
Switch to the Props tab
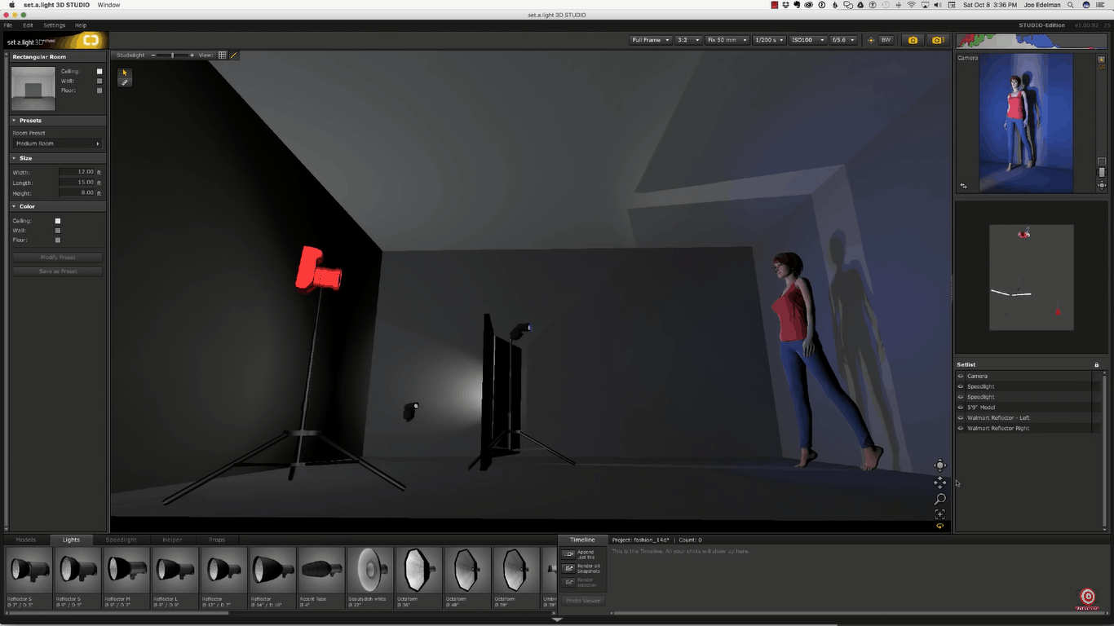217,540
